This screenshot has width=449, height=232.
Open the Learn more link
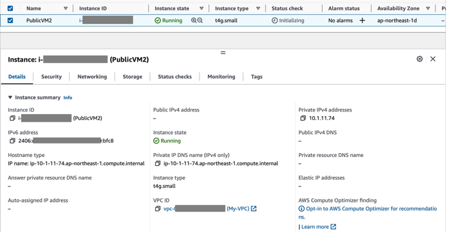point(315,227)
